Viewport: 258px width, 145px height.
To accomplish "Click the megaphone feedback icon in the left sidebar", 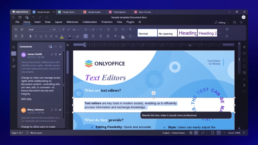I will pos(14,66).
